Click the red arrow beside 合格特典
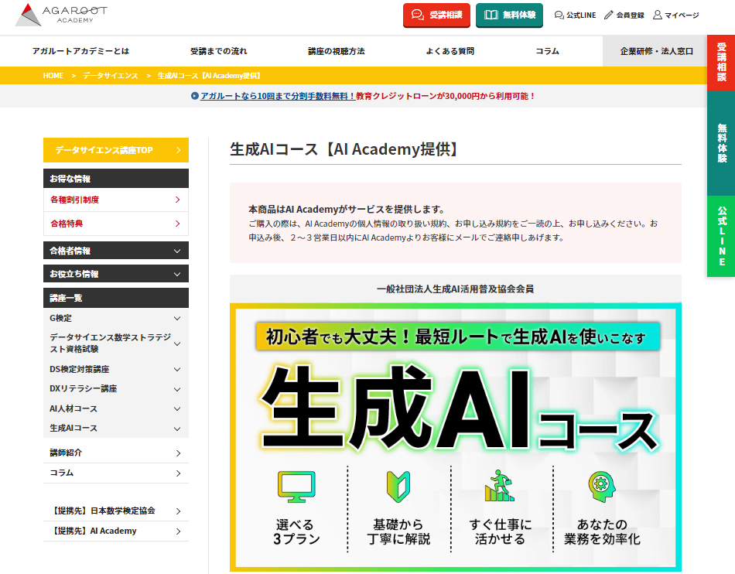 click(177, 224)
